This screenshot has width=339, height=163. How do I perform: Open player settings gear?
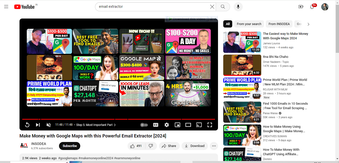tap(167, 125)
